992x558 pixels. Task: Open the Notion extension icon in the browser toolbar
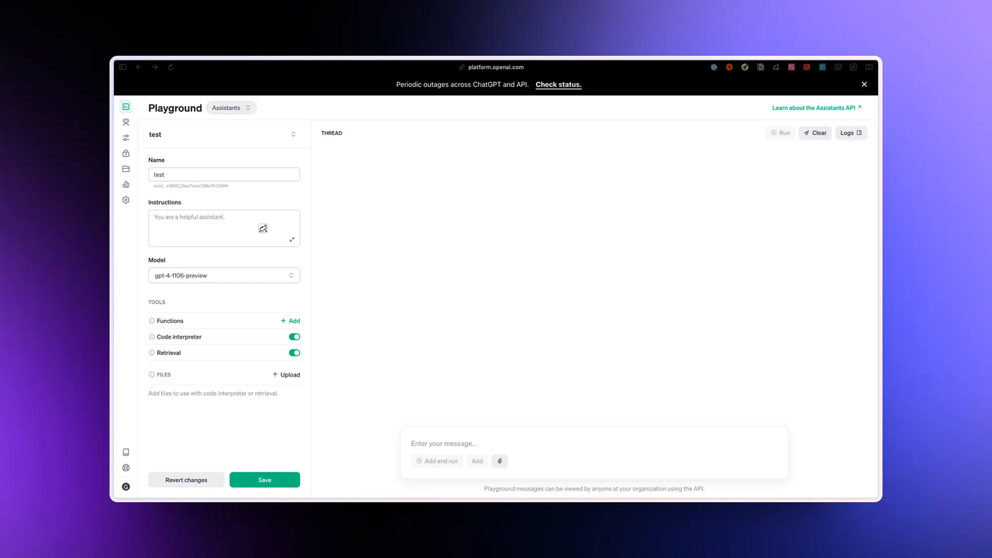tap(760, 67)
